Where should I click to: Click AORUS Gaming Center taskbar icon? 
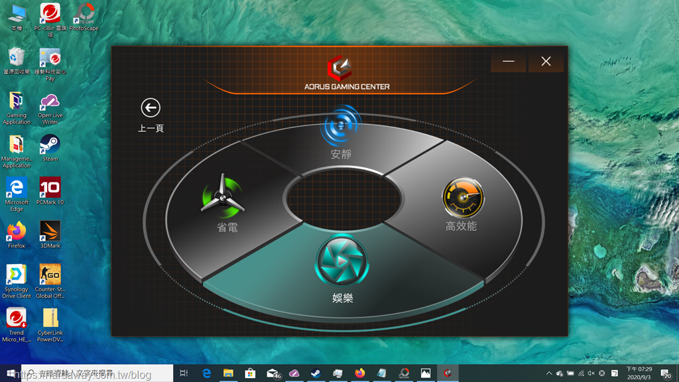(x=448, y=373)
